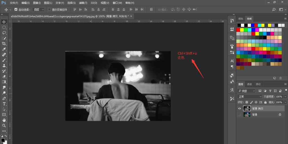288x144 pixels.
Task: Select the Zoom magnifier tool
Action: (x=4, y=125)
